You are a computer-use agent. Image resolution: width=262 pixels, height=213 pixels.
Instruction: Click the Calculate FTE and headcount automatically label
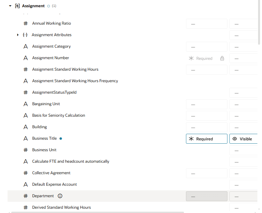(x=70, y=161)
